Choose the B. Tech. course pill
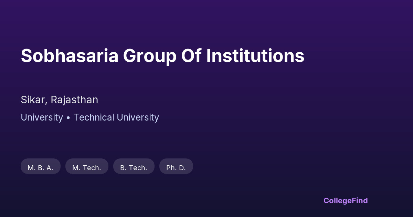The height and width of the screenshot is (217, 413). tap(134, 166)
